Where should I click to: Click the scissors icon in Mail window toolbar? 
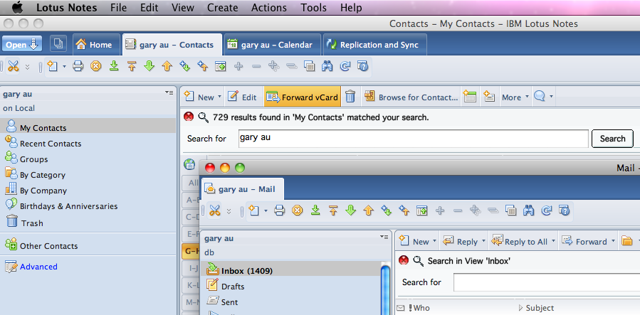(215, 210)
